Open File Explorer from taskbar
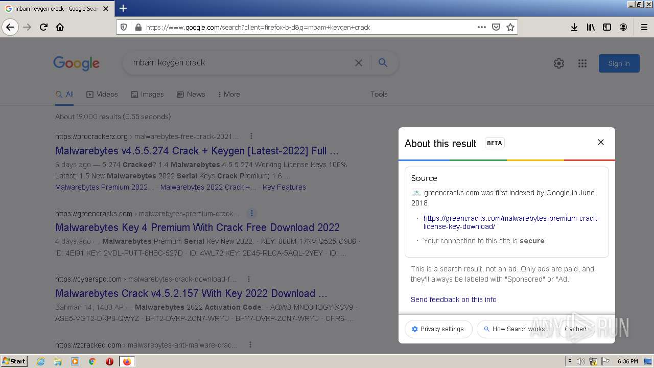 (58, 361)
